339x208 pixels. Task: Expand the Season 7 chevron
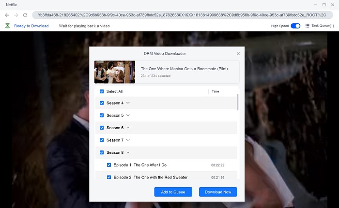click(128, 140)
